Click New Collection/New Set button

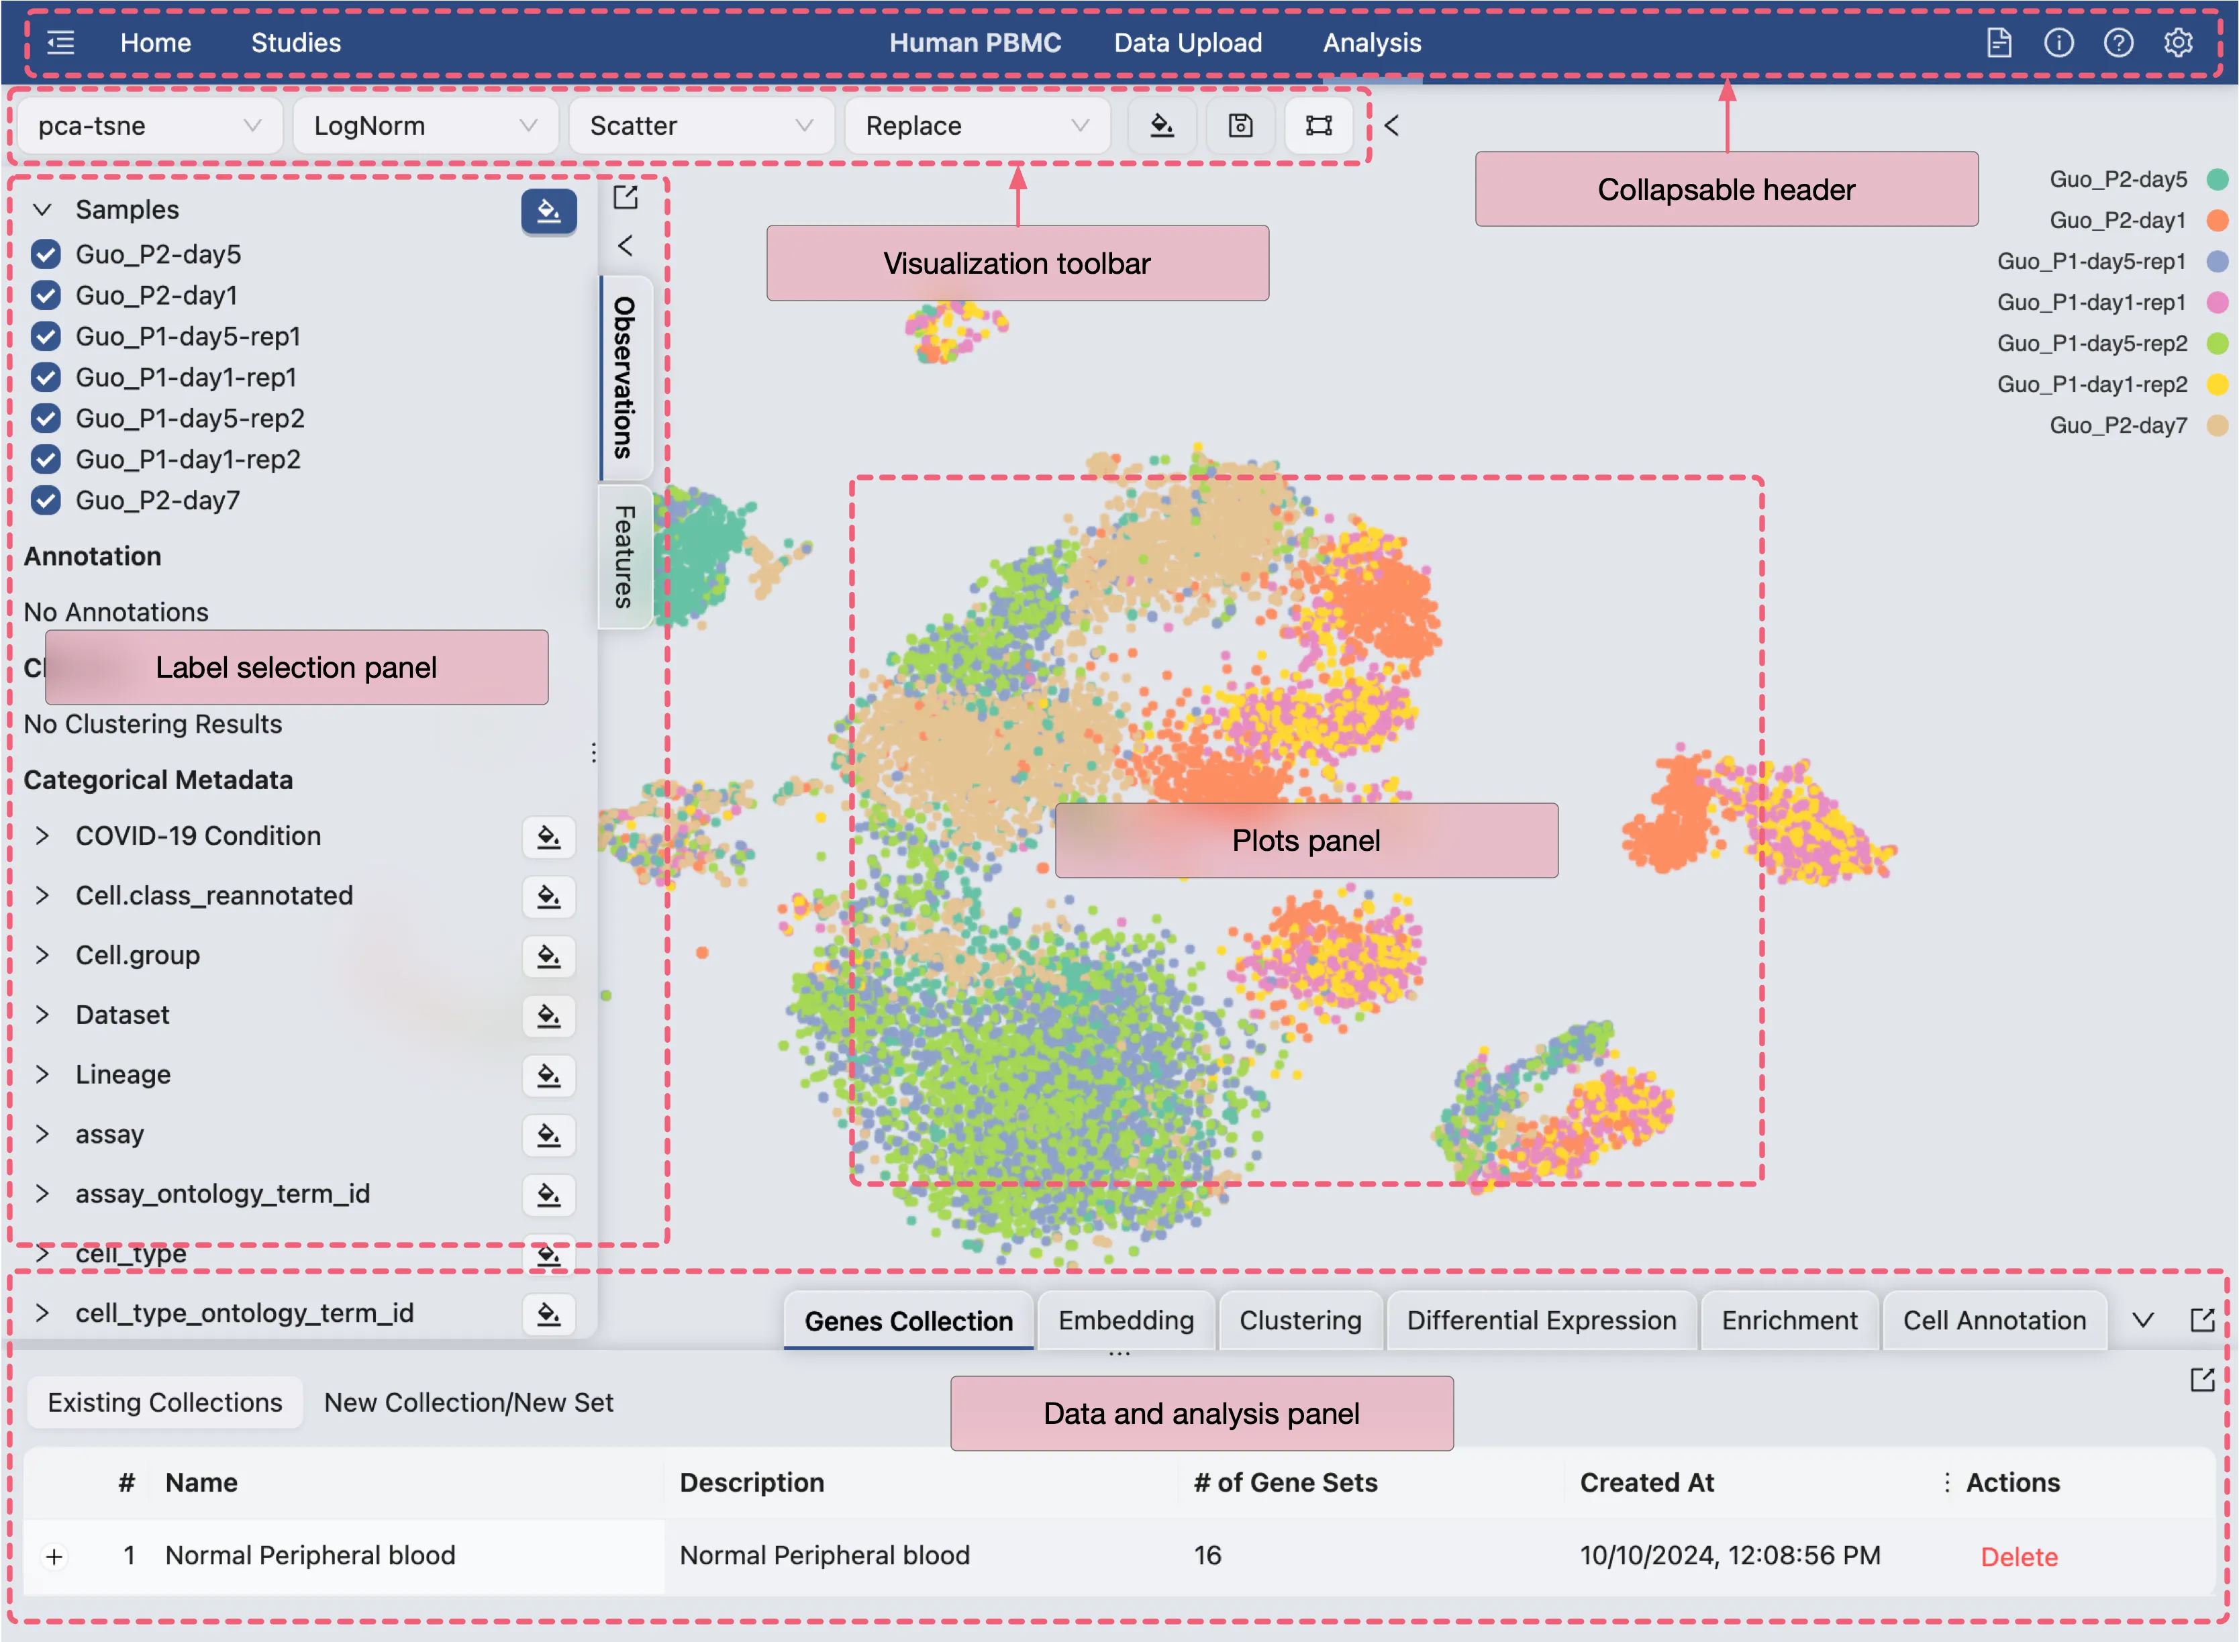tap(468, 1402)
